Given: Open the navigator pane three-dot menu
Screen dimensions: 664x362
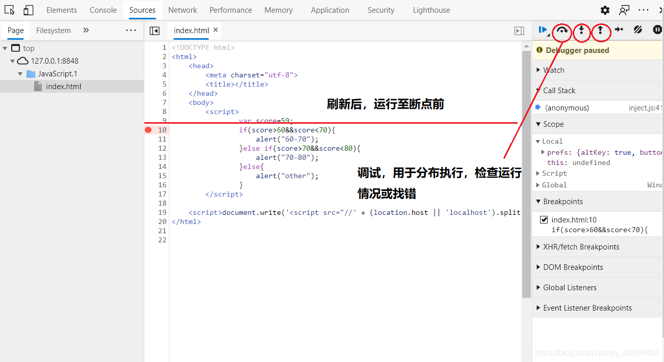Looking at the screenshot, I should pos(131,30).
